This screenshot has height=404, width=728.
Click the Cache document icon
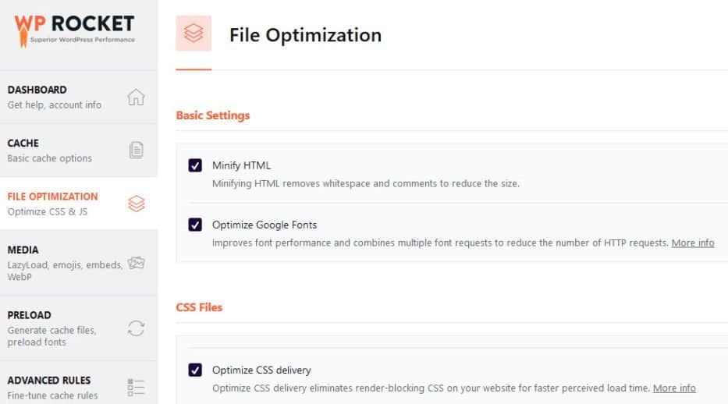point(136,151)
